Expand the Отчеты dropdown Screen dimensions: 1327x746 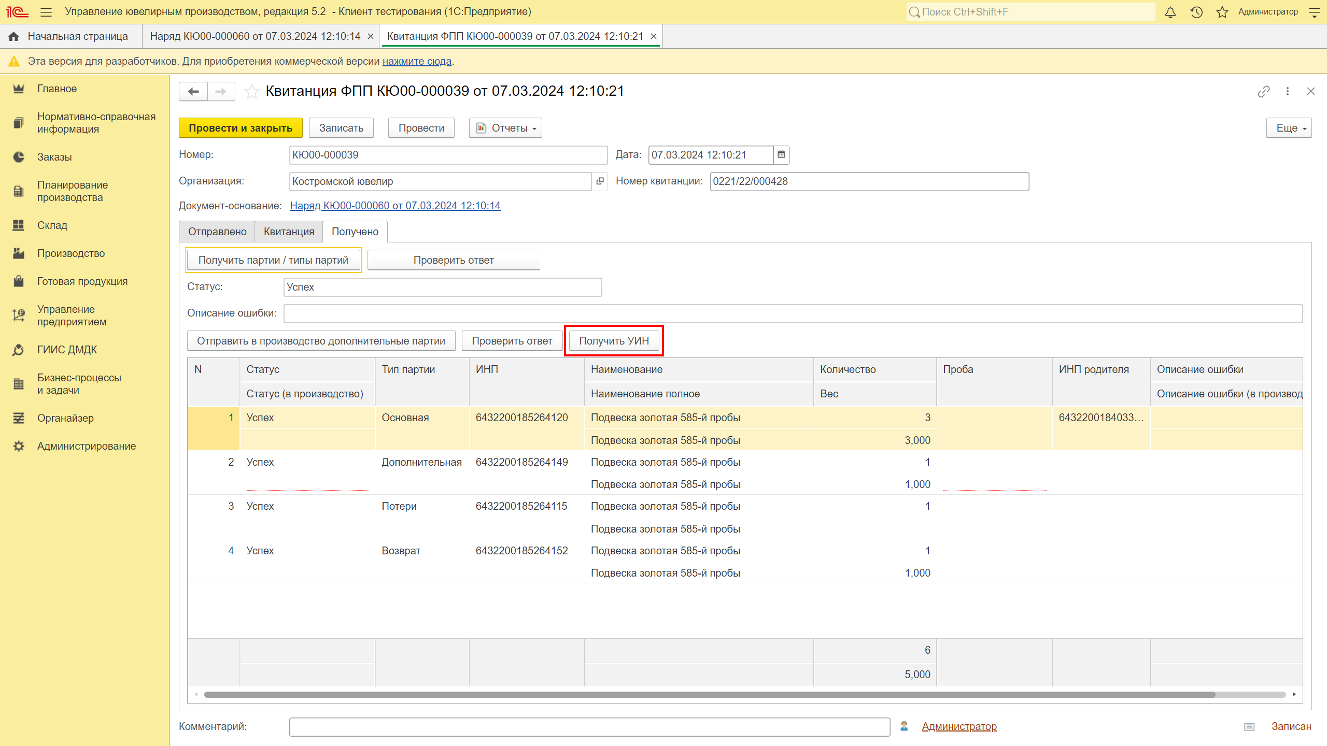tap(505, 128)
